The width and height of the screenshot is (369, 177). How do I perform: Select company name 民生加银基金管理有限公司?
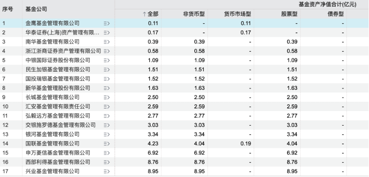[58, 69]
